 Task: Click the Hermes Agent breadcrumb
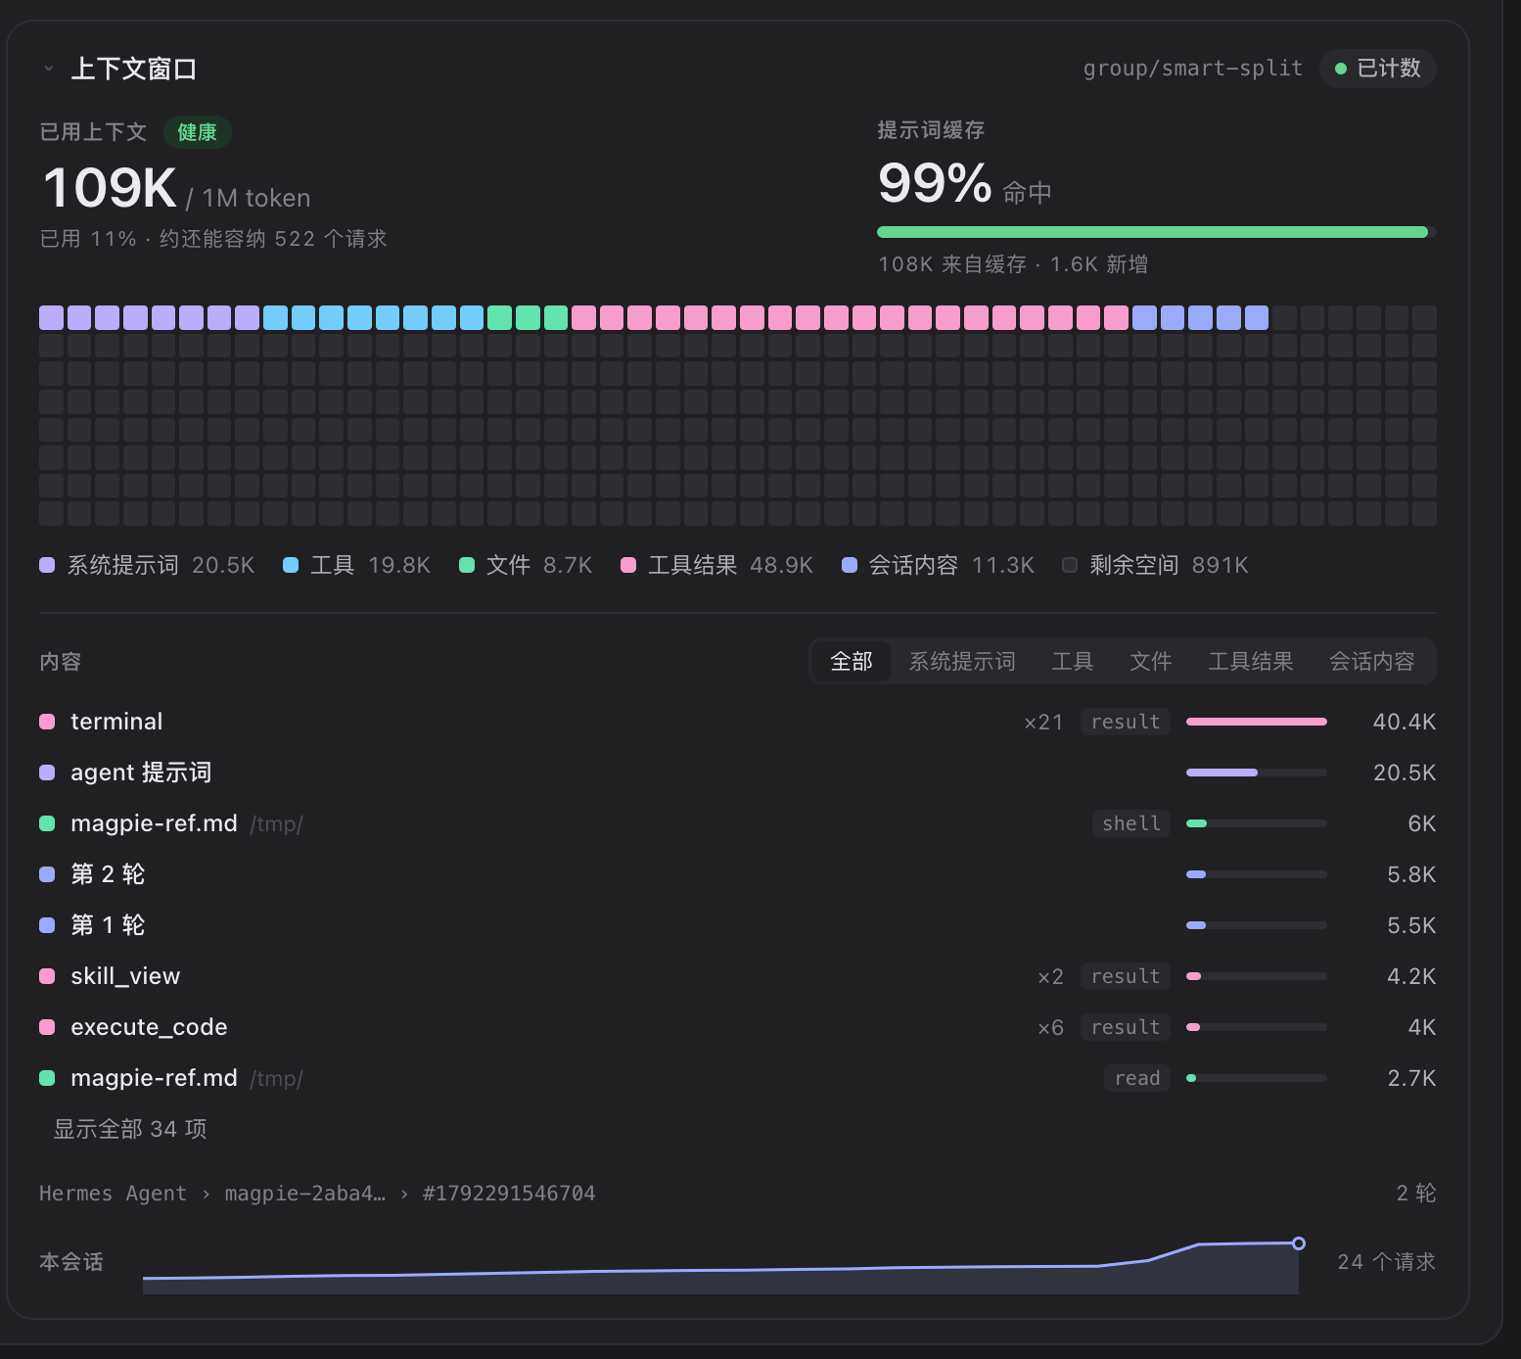113,1194
